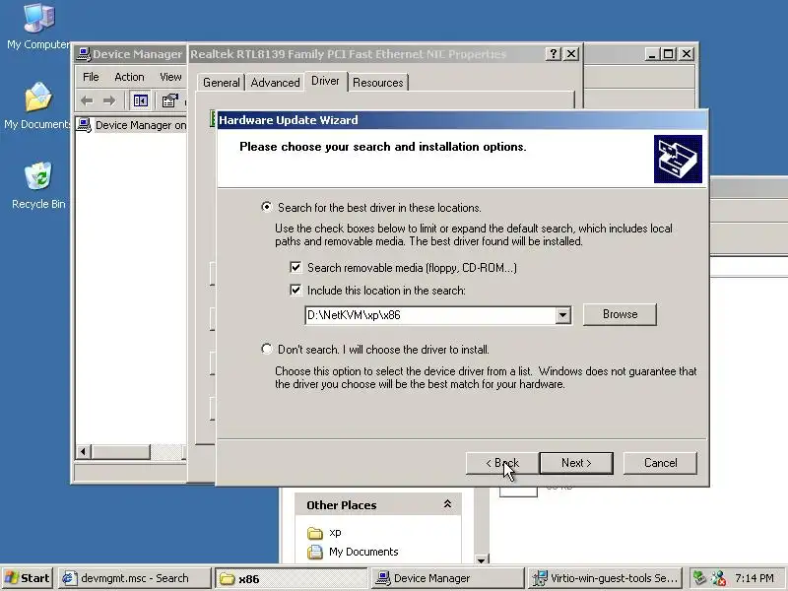788x591 pixels.
Task: Click explorer sidebar scroll down arrow
Action: [x=481, y=559]
